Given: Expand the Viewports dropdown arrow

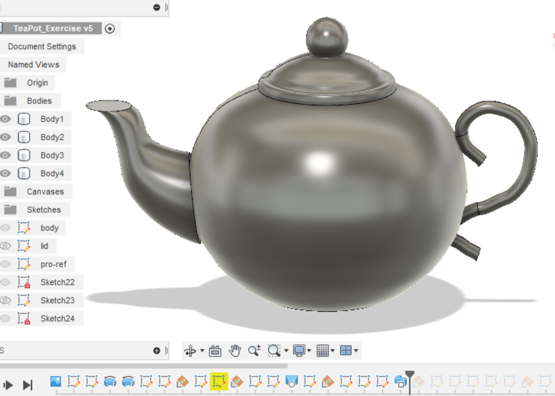Looking at the screenshot, I should click(x=356, y=351).
